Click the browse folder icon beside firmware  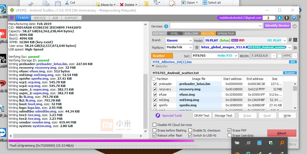295,47
